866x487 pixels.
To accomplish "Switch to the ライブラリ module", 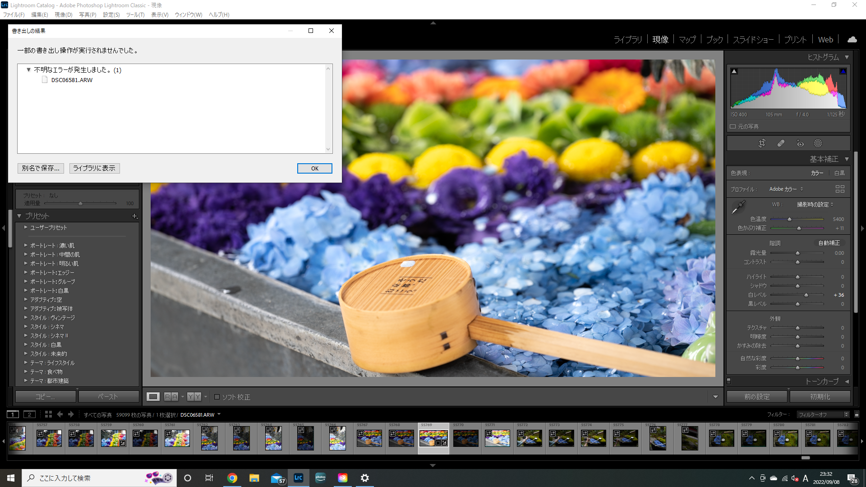I will 628,40.
